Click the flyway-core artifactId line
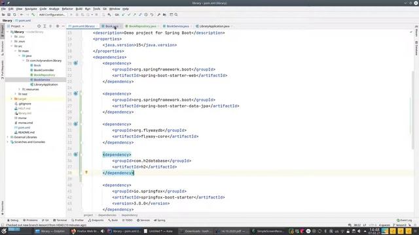419x235 pixels. click(x=155, y=136)
